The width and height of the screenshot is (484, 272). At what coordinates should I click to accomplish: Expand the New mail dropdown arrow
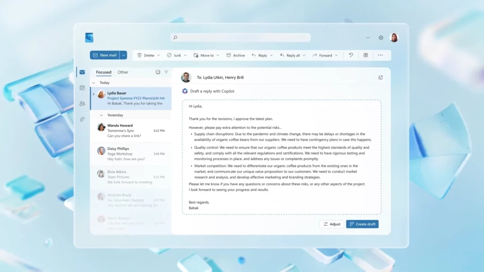click(x=123, y=55)
